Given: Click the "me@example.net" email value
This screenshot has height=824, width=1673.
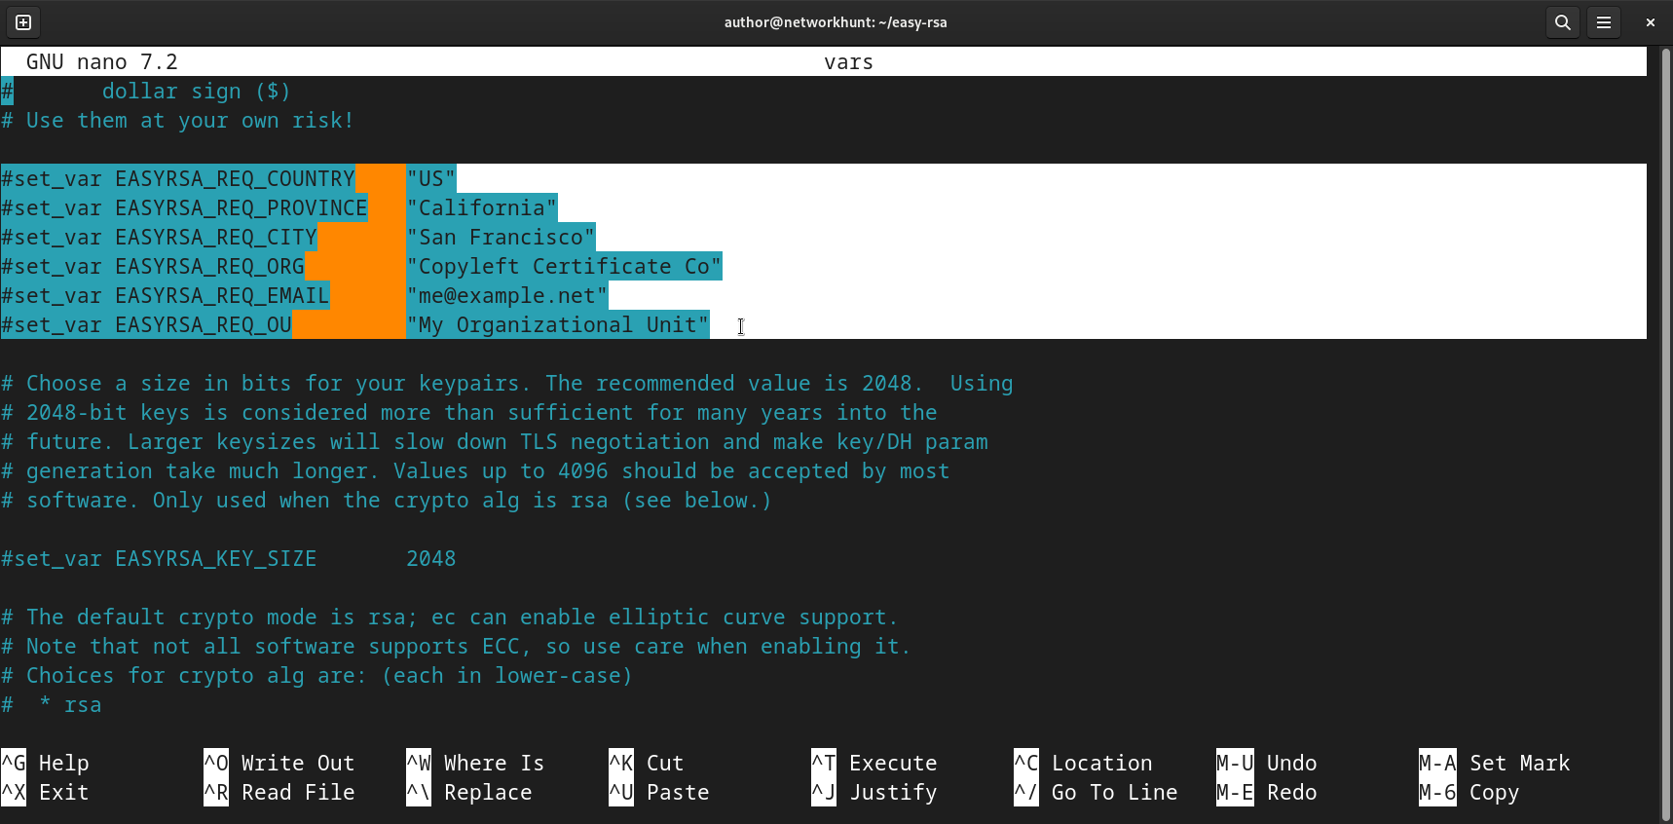Looking at the screenshot, I should coord(507,296).
